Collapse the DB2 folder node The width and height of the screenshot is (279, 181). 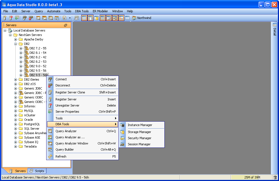click(16, 44)
